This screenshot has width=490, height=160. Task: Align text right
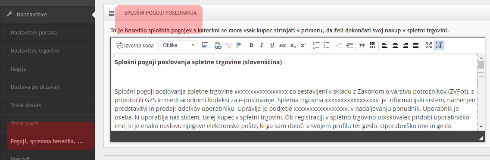[x=405, y=45]
